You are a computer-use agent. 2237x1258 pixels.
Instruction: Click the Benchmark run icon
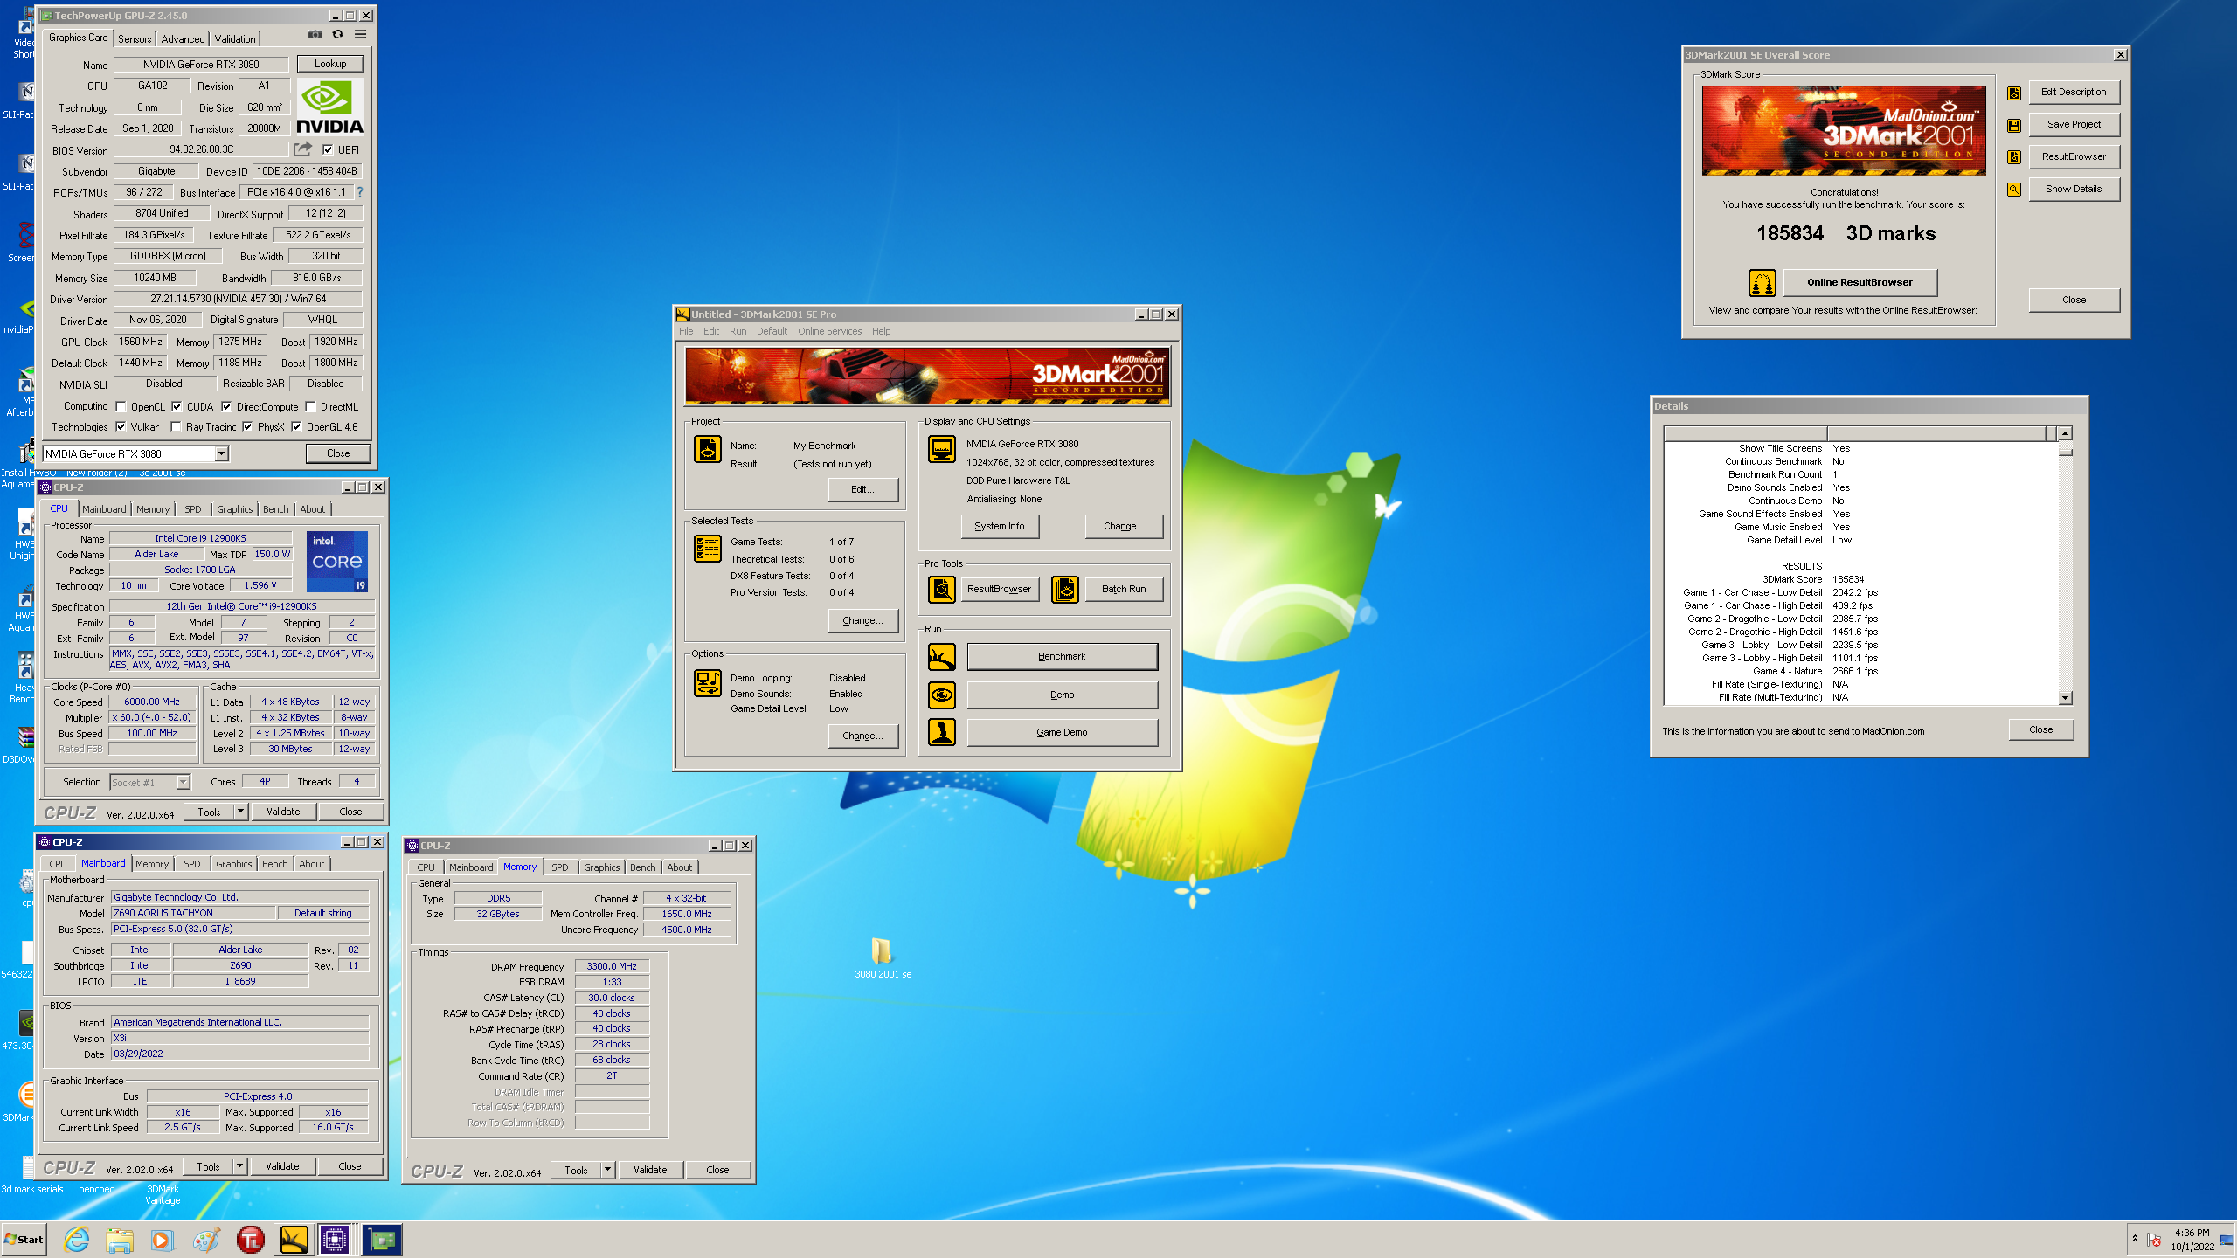pyautogui.click(x=941, y=657)
